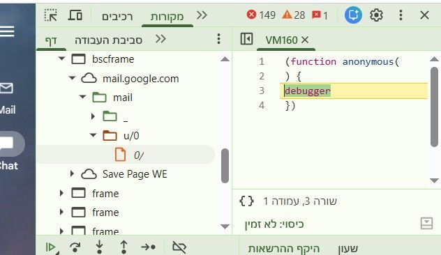Screen dimensions: 441x255
Task: Step into next function call
Action: pos(99,247)
